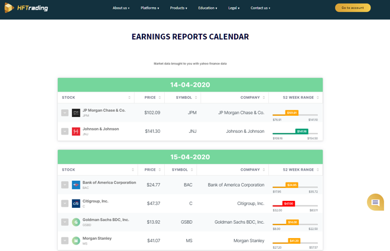Click the Goldman Sachs BDC G avatar

point(76,222)
